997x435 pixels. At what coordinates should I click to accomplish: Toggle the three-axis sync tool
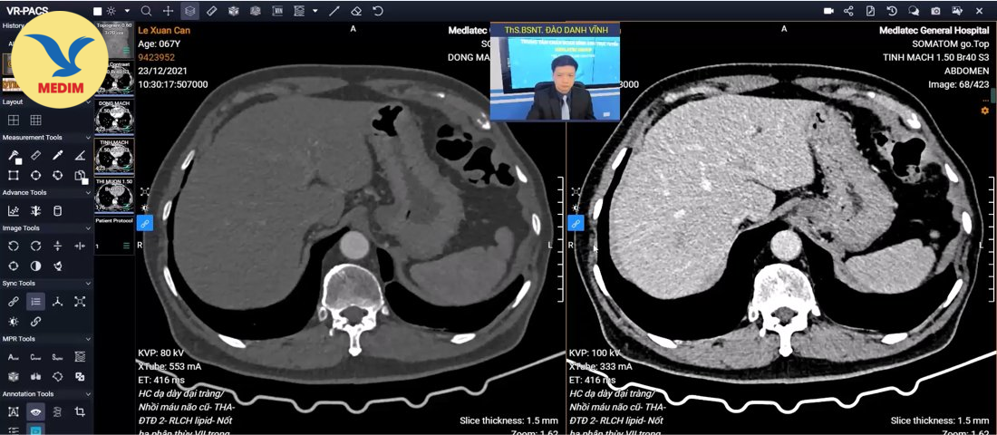57,301
